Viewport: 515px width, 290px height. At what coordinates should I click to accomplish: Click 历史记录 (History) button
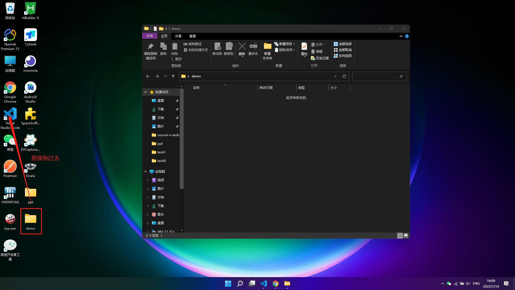[320, 58]
